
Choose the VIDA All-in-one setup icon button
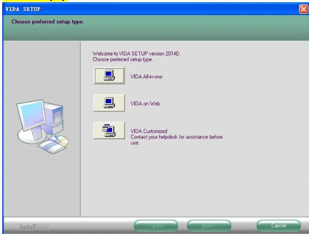coord(109,75)
